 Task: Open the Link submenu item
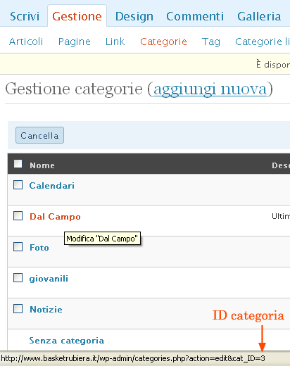(x=115, y=42)
